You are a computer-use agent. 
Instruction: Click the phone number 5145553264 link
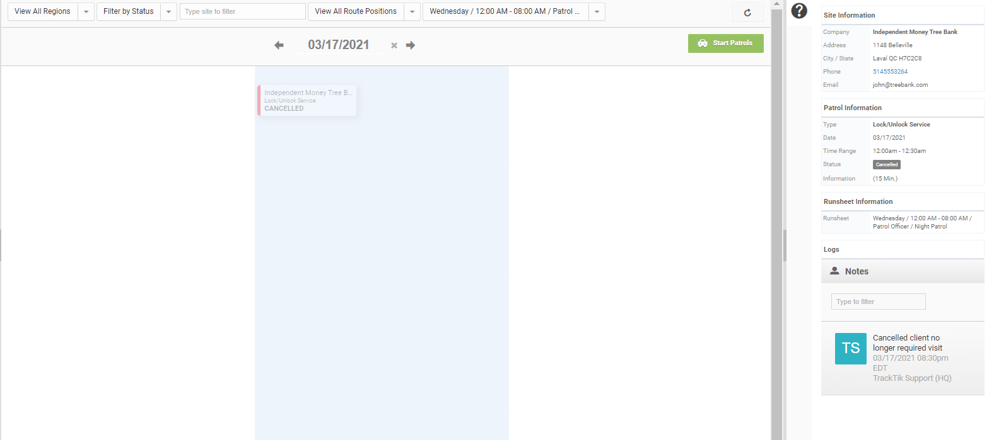(890, 72)
